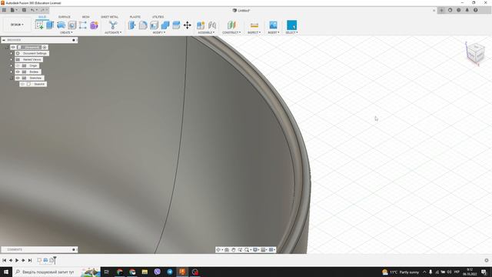Image resolution: width=492 pixels, height=277 pixels.
Task: Switch to the Surface tab
Action: (65, 17)
